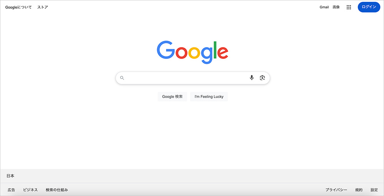Screen dimensions: 384x196
Task: Click inside the Google search text field
Action: (186, 78)
